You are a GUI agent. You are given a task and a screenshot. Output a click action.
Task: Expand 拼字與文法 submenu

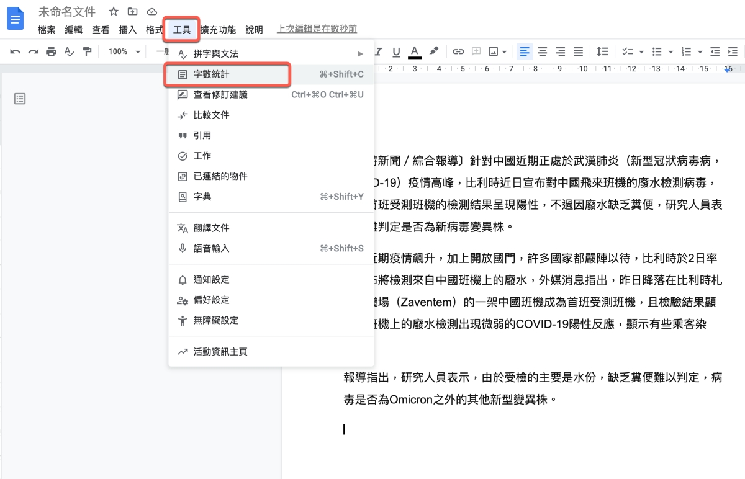click(271, 54)
